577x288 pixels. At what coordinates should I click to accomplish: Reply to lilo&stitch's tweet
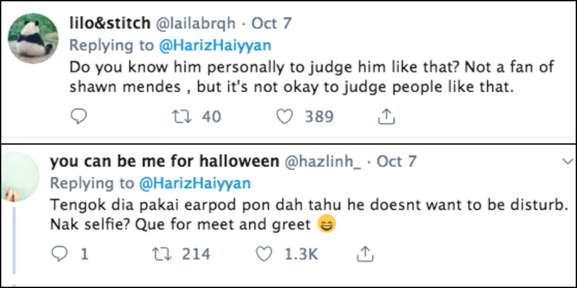pos(78,116)
